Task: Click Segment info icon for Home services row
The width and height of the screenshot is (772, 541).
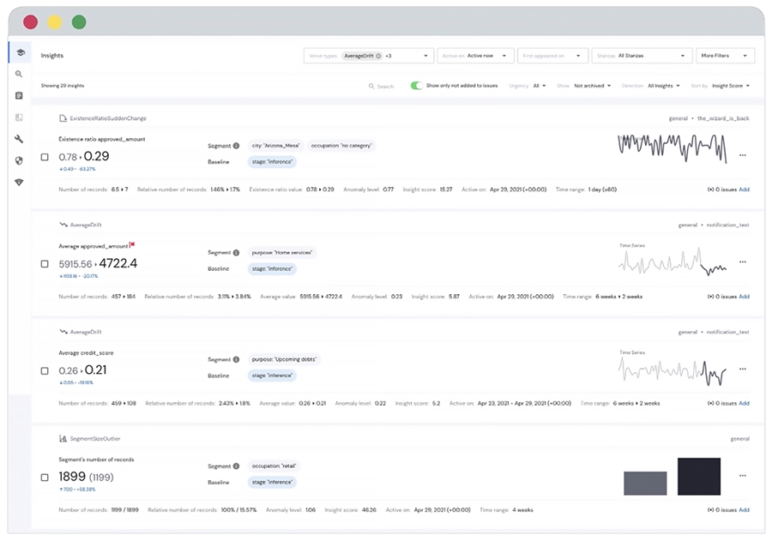Action: click(237, 253)
